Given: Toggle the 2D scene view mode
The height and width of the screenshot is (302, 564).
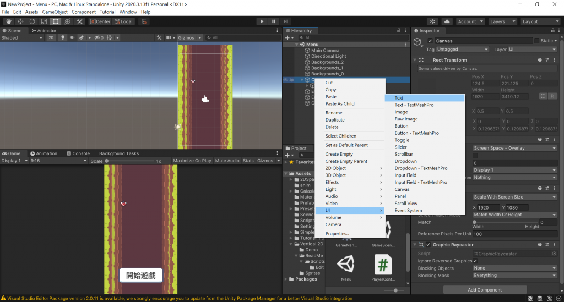Looking at the screenshot, I should coord(51,38).
